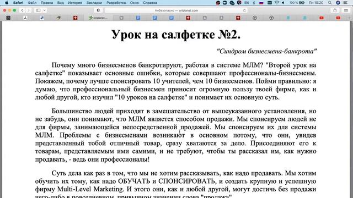Open the Bluetooth status menu

[254, 3]
